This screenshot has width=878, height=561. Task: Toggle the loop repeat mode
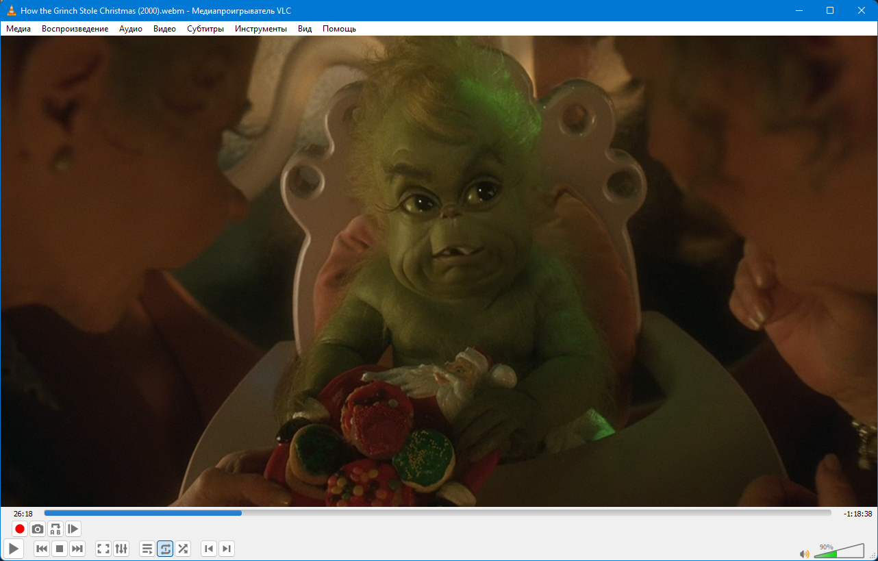(x=165, y=549)
